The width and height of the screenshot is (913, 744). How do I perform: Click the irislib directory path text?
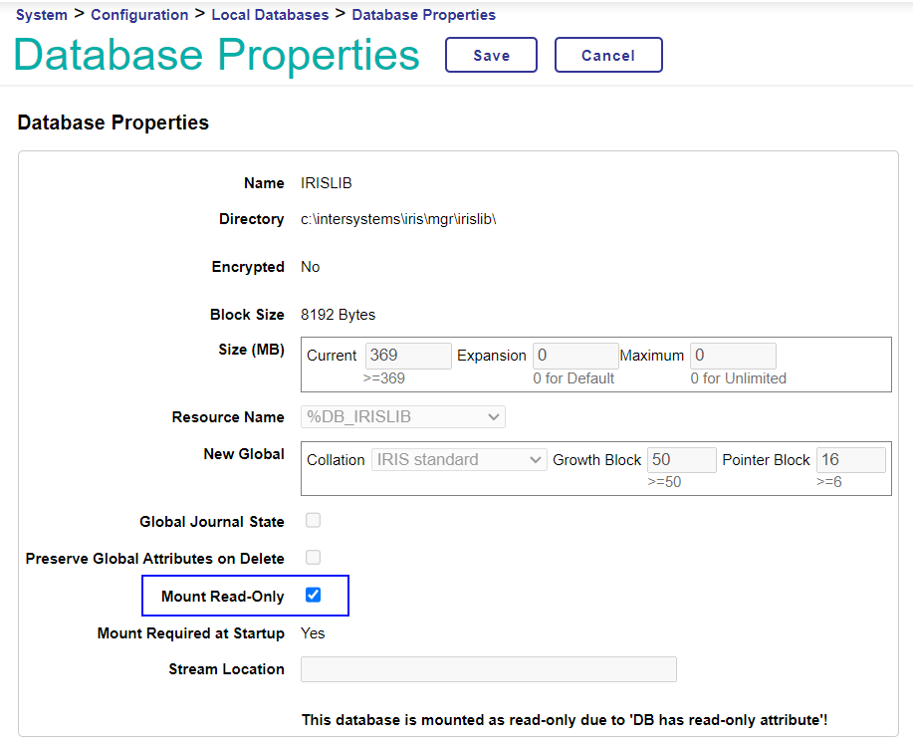click(x=398, y=219)
